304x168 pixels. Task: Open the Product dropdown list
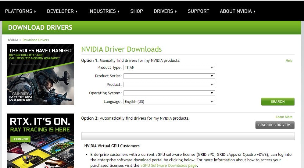(169, 85)
